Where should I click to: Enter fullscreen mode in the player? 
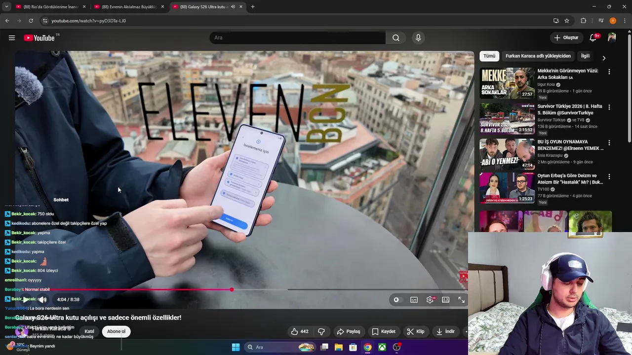coord(462,300)
